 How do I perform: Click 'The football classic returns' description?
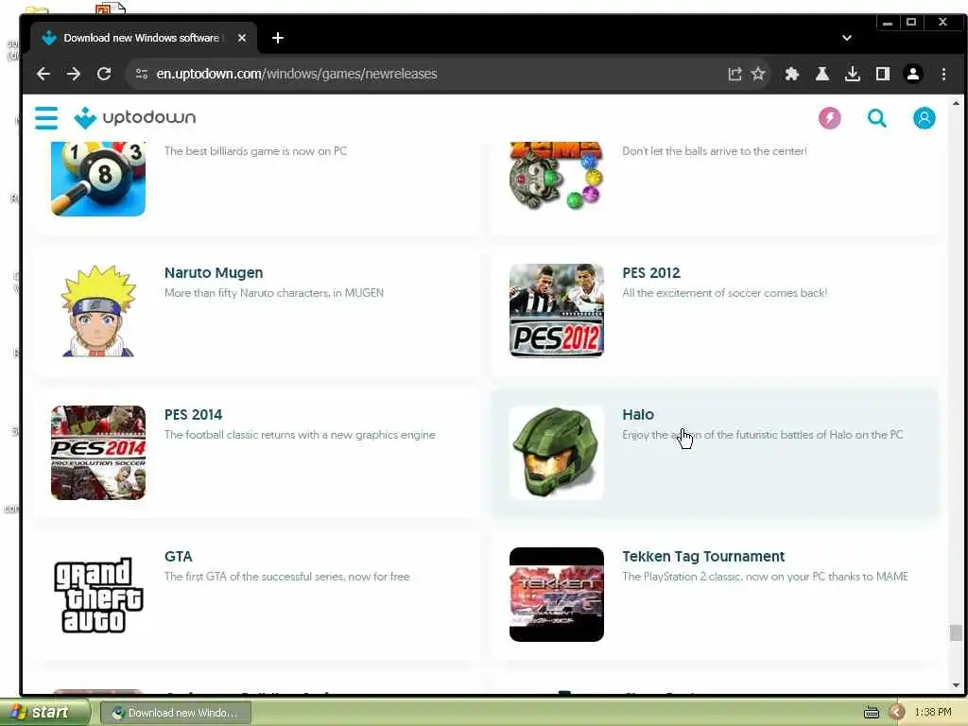(300, 435)
